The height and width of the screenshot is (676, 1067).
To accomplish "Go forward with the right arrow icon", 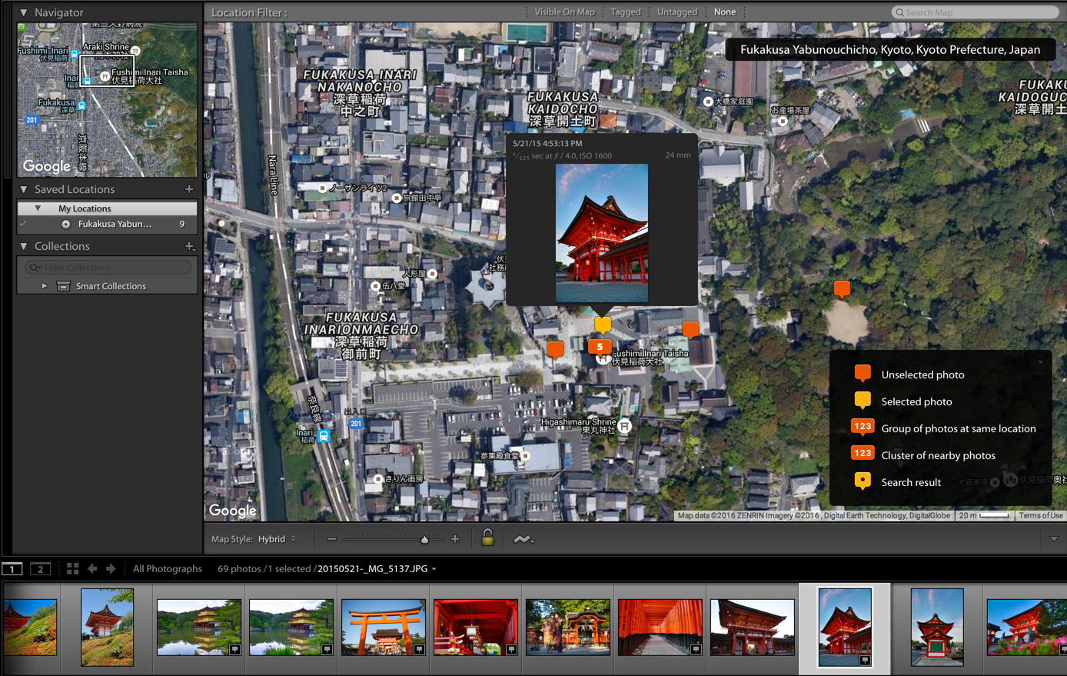I will pyautogui.click(x=111, y=568).
